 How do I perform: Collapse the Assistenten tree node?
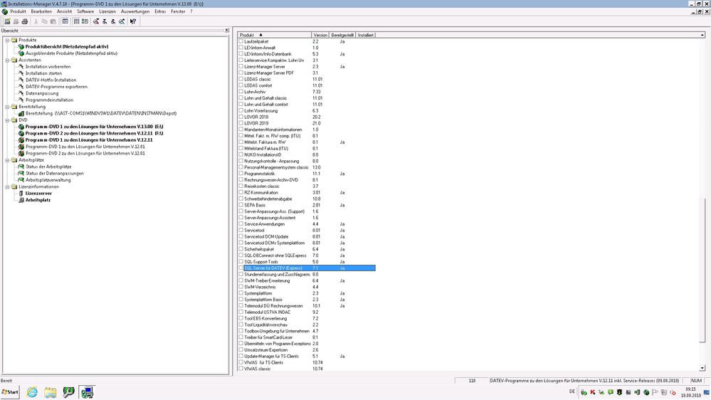click(7, 60)
